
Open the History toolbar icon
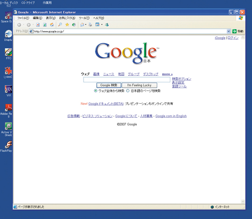[x=74, y=25]
